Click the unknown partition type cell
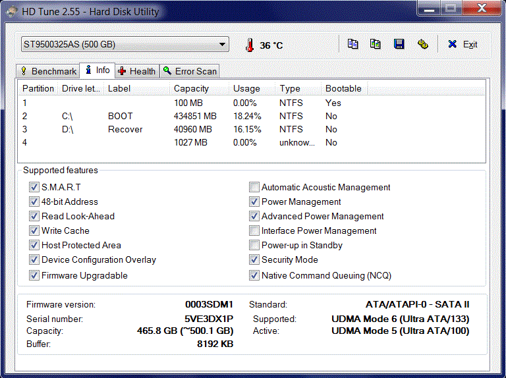 point(297,142)
